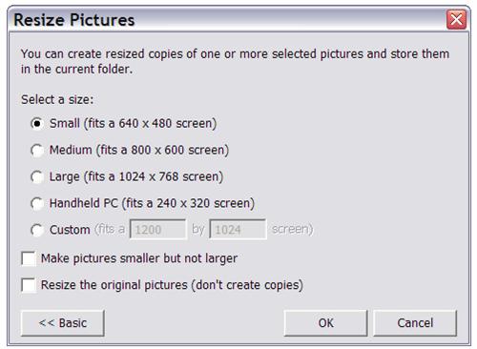Viewport: 477px width, 349px height.
Task: Confirm resizing with the OK button
Action: coord(325,323)
